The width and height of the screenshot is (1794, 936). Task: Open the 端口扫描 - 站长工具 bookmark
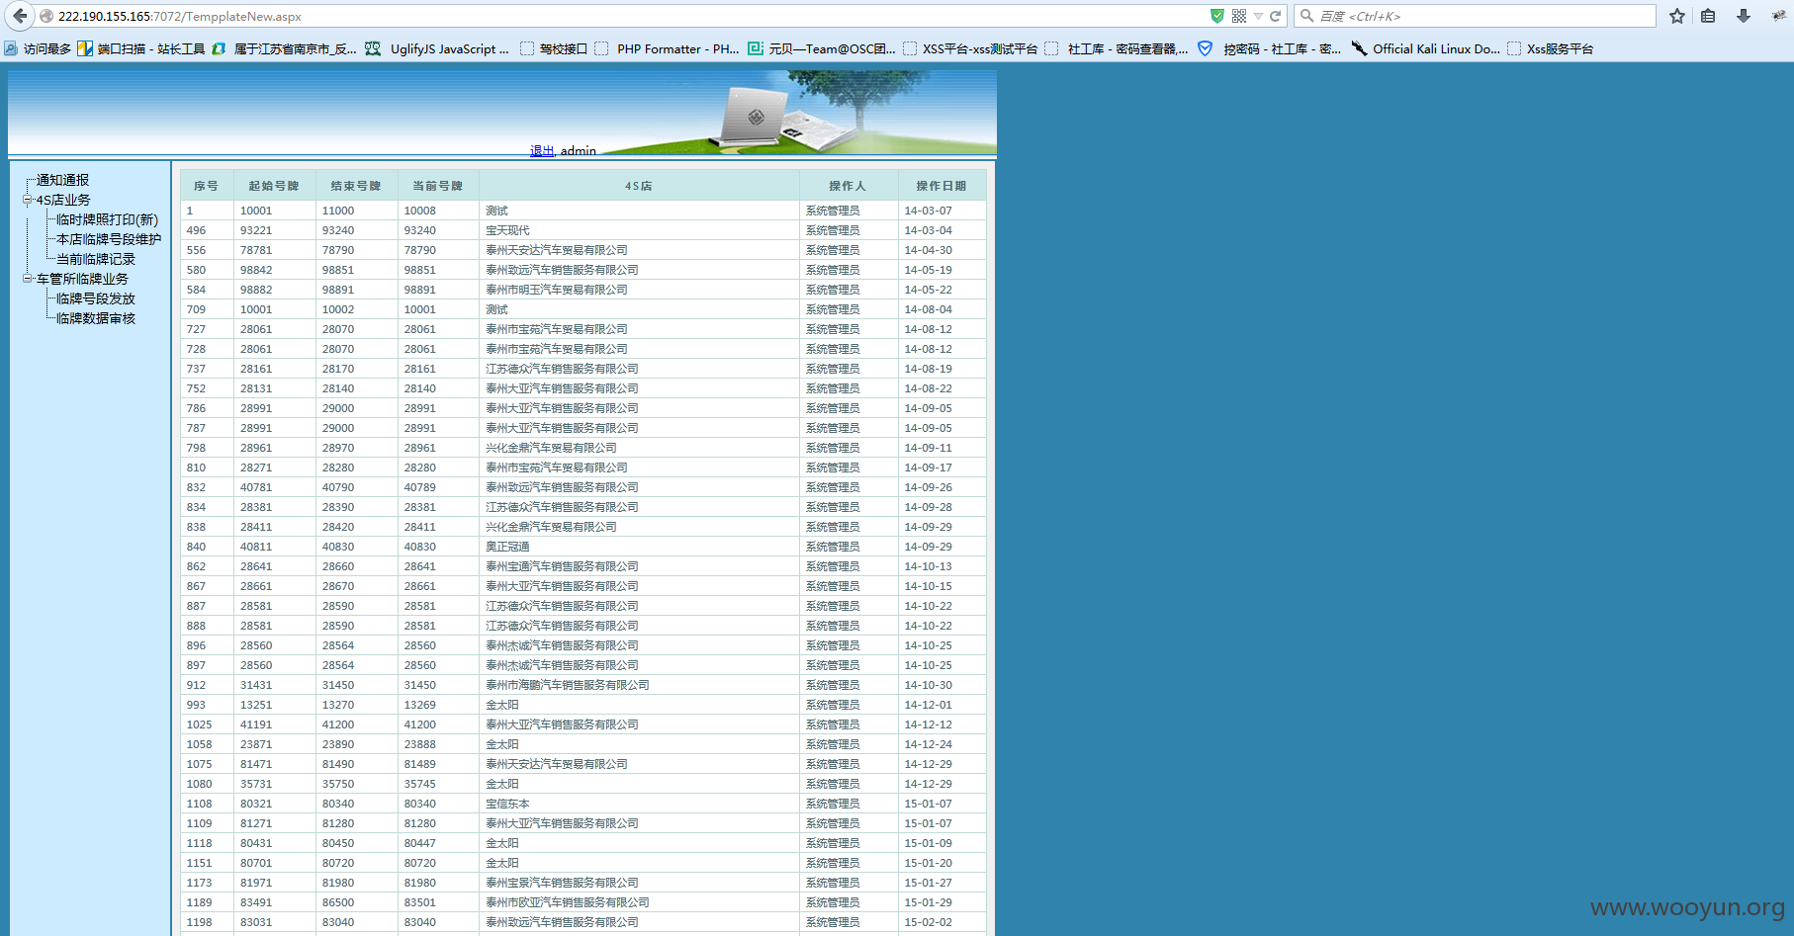(x=141, y=48)
